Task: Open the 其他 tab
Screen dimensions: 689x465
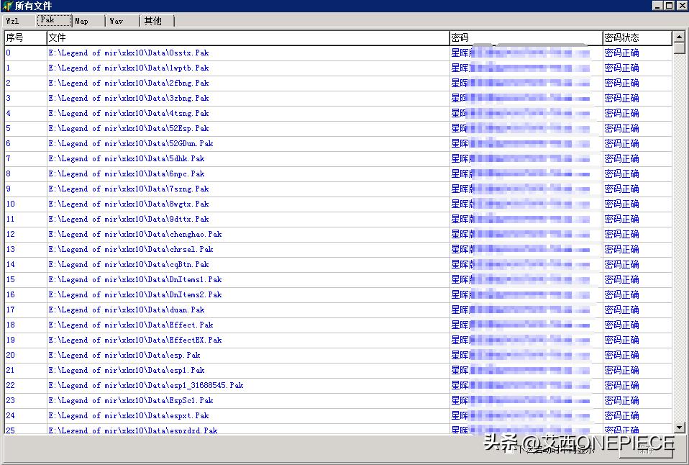Action: point(158,21)
